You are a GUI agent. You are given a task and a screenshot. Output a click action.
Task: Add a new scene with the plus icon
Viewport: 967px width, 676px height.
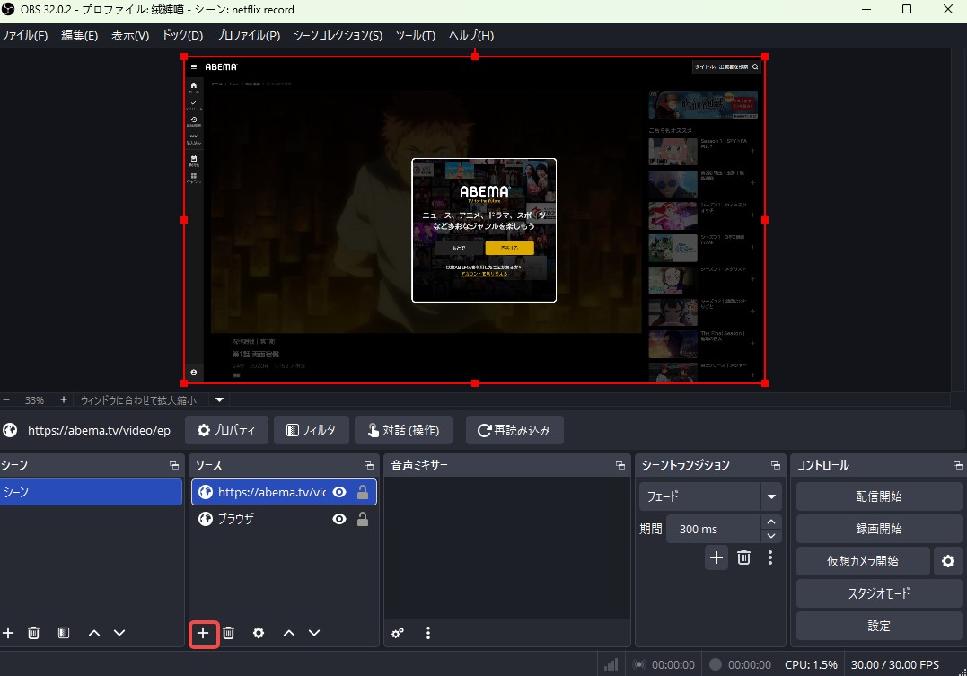point(8,633)
